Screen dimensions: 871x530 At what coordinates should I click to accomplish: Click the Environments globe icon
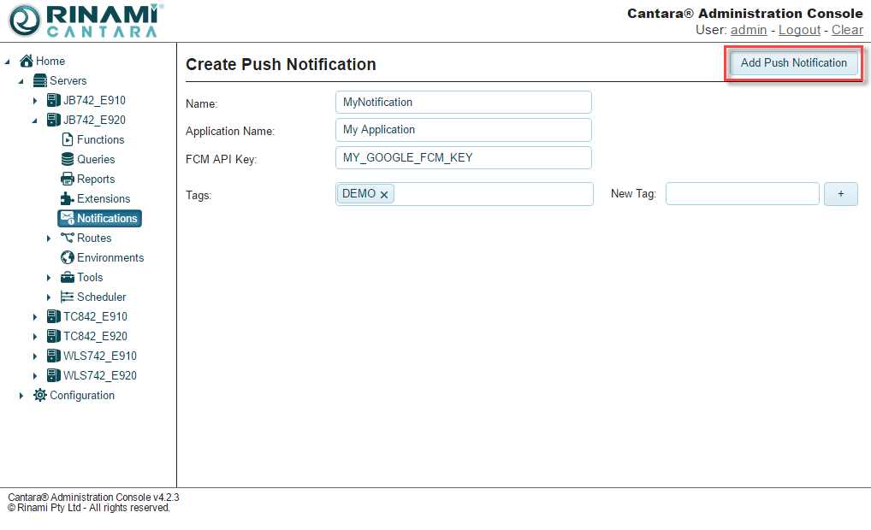coord(68,257)
